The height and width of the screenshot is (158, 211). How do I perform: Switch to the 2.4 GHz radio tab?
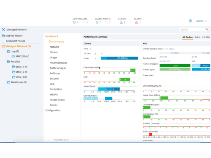206,37
